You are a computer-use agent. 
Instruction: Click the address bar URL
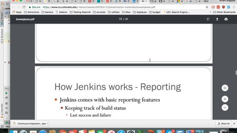(x=99, y=7)
